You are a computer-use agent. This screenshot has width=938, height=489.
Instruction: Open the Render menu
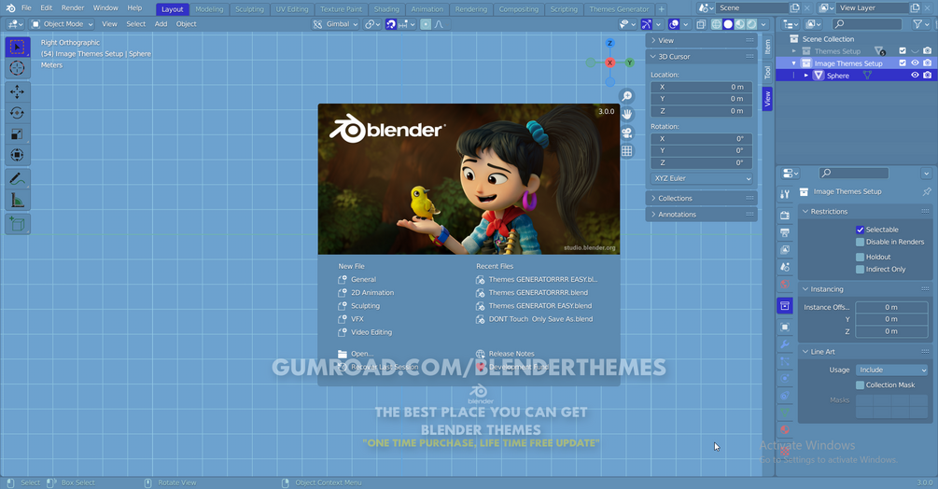(x=73, y=8)
